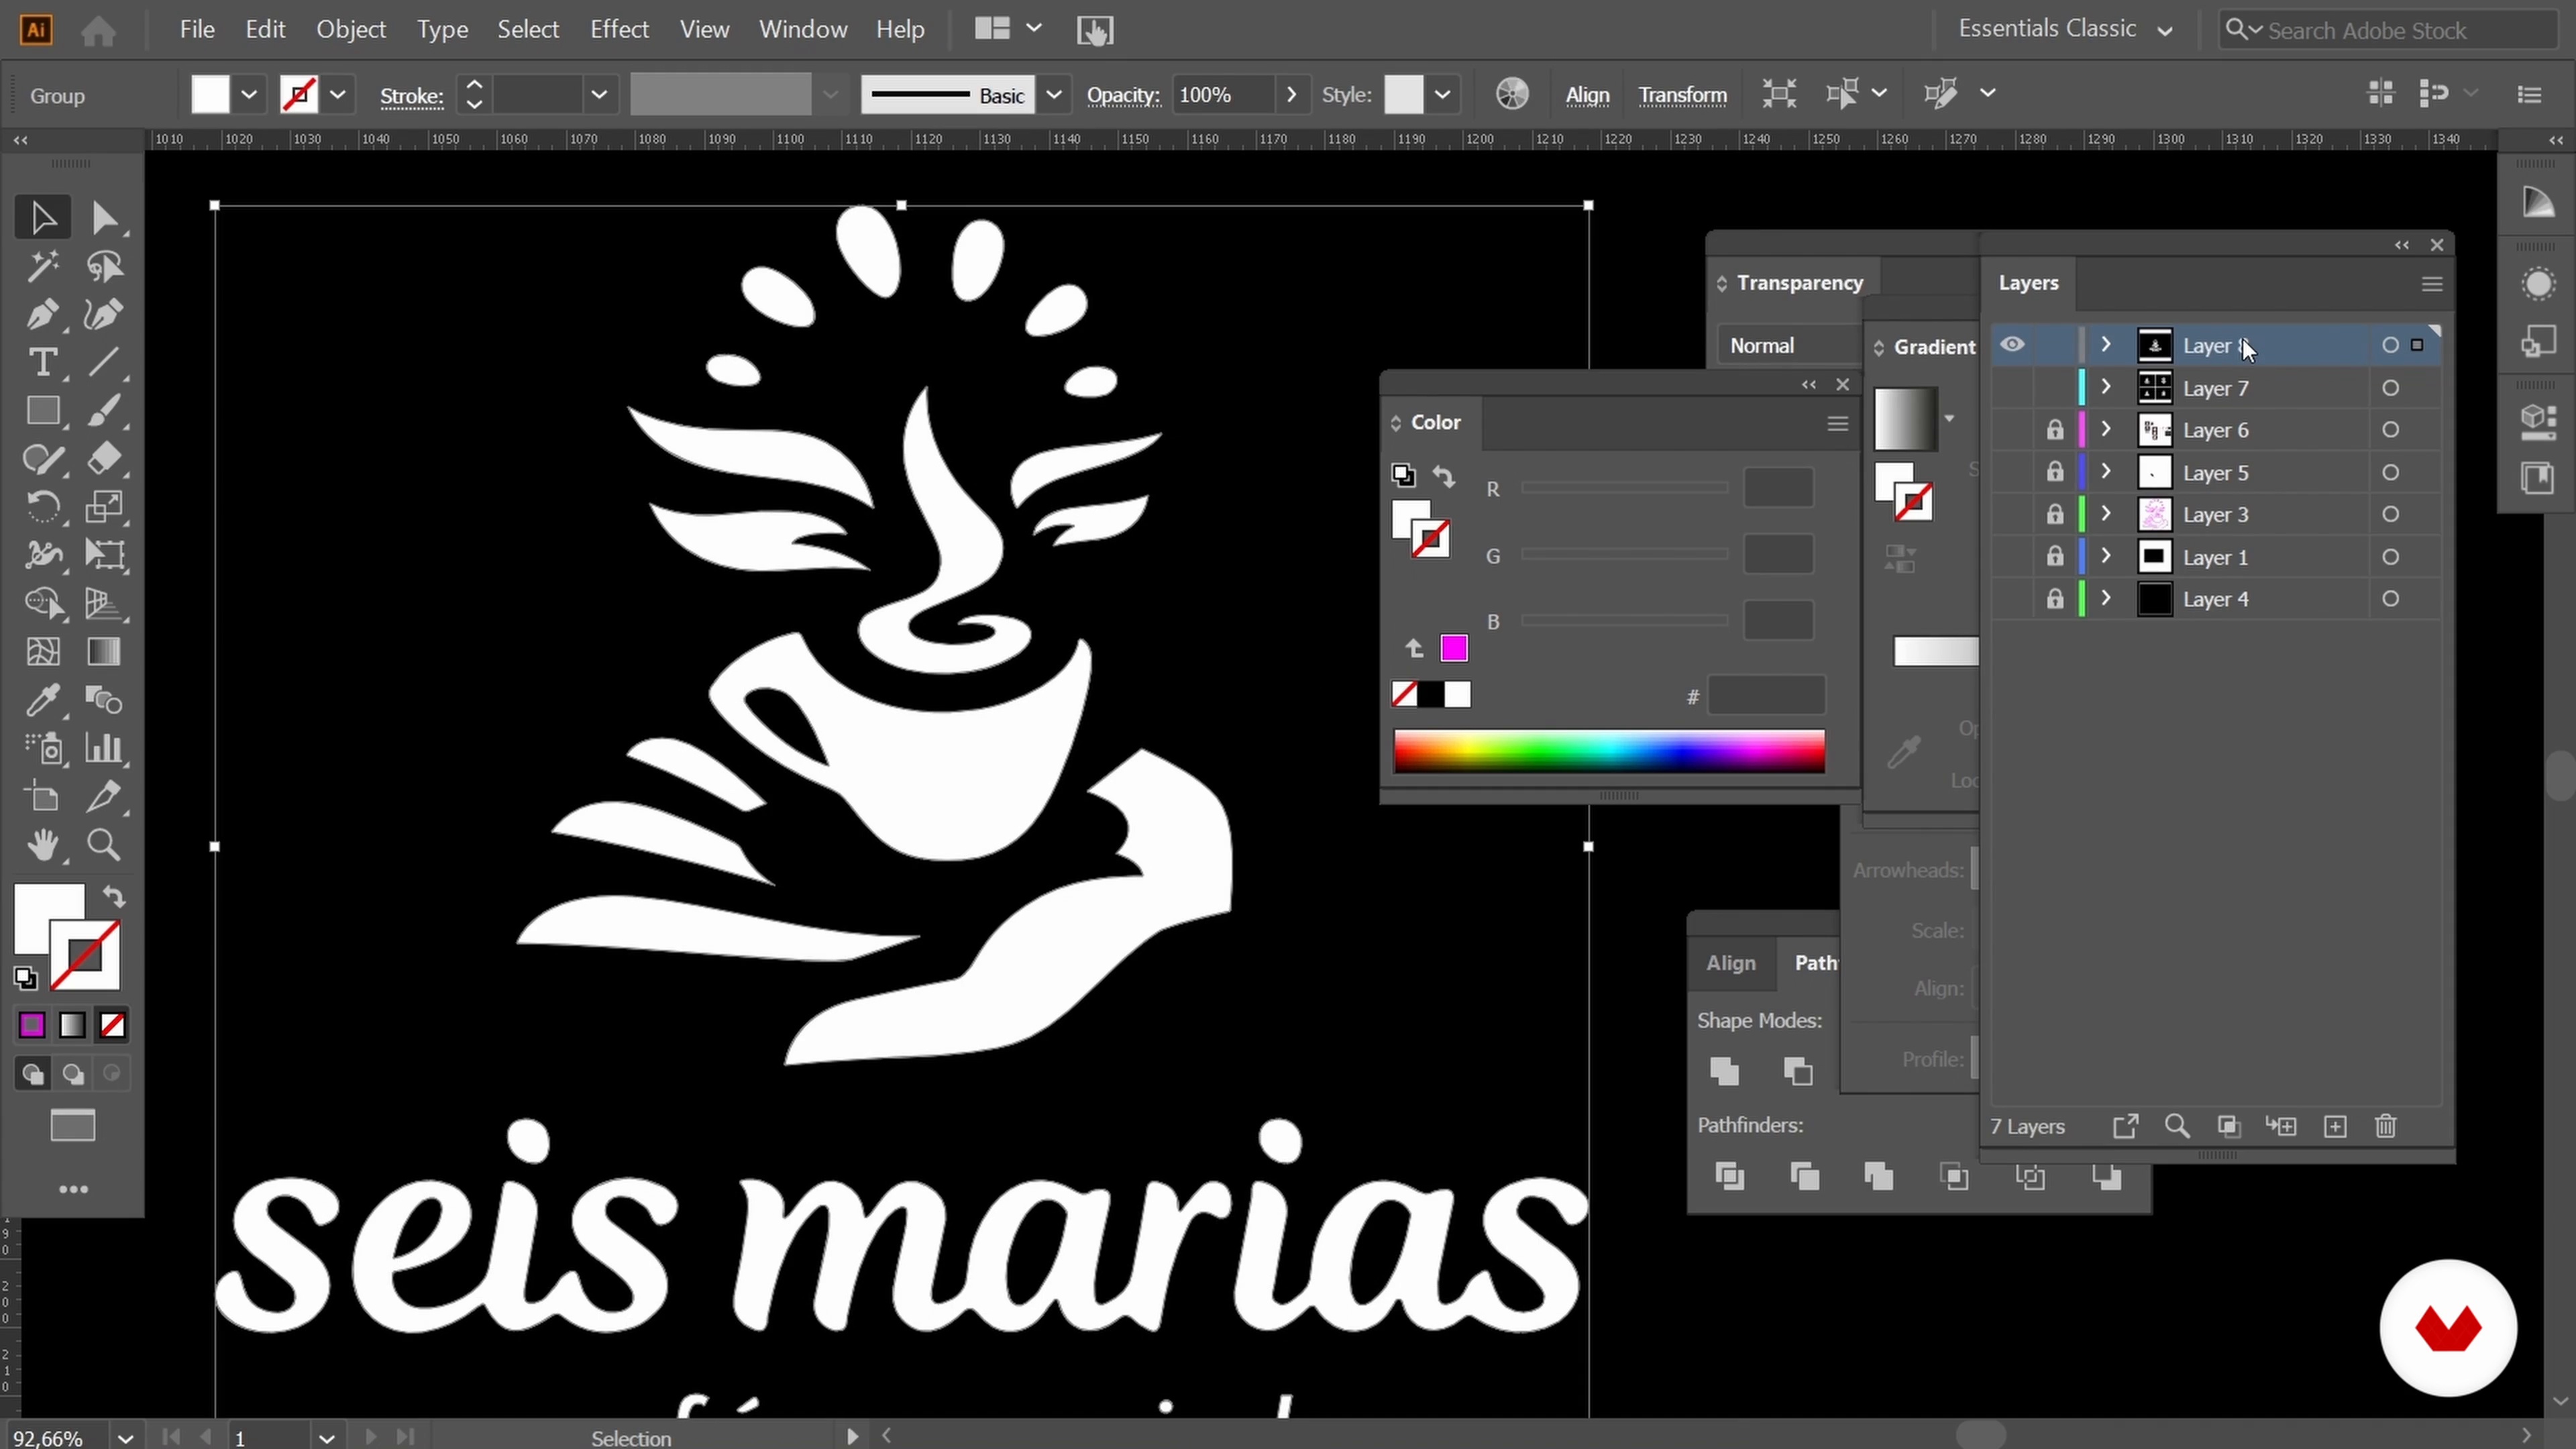The image size is (2576, 1449).
Task: Click Unite shape mode in Pathfinder
Action: [1725, 1071]
